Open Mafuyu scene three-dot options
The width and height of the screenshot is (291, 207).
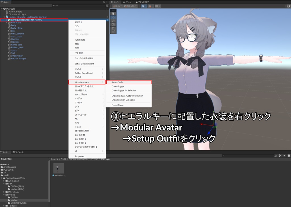click(x=107, y=9)
